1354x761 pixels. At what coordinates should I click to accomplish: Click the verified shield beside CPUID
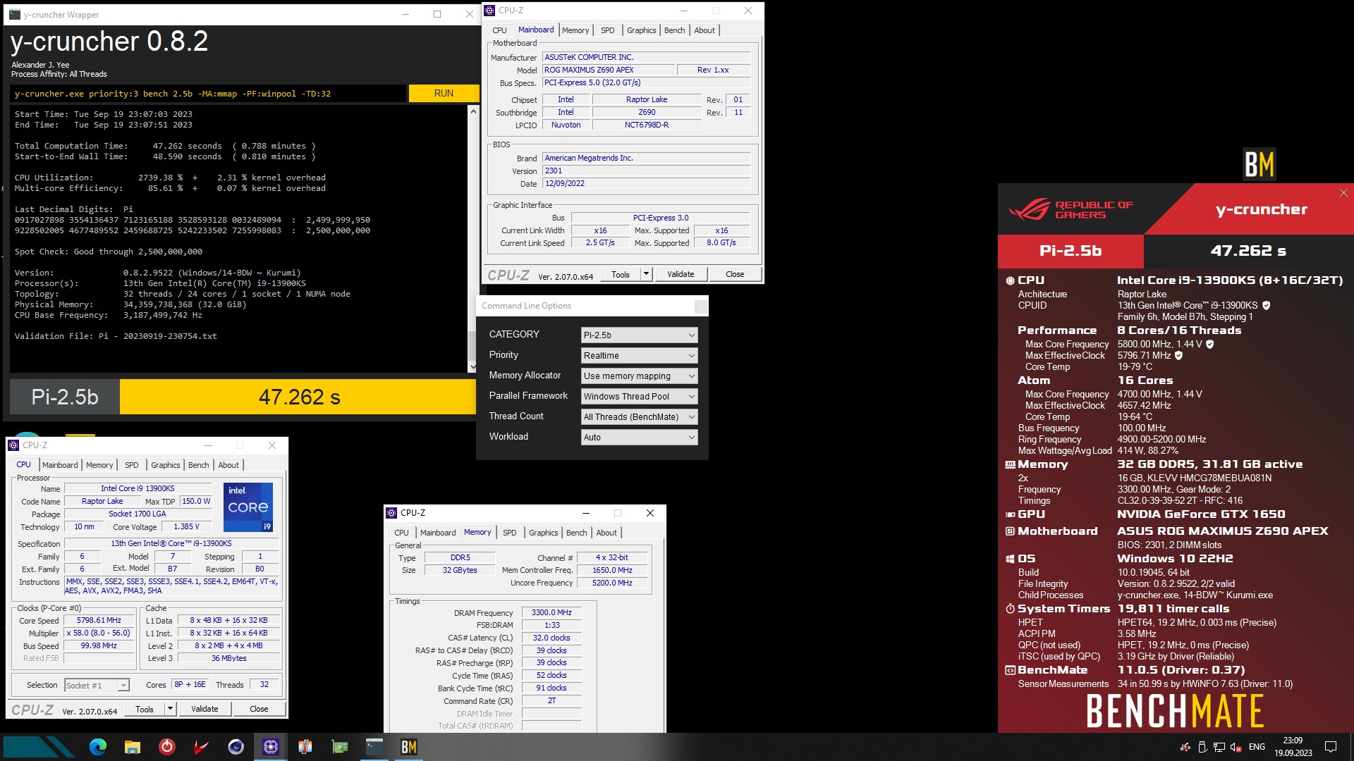1267,306
